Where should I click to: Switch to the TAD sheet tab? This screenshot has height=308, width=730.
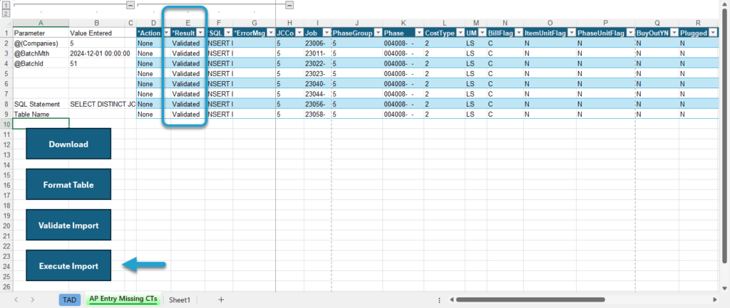69,299
